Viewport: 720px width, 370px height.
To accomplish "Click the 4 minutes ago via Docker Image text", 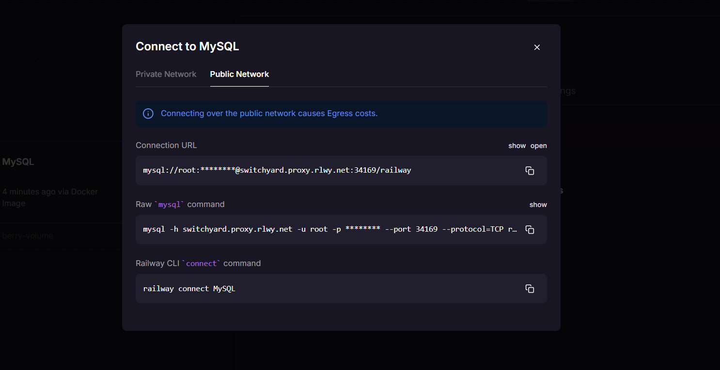I will (50, 197).
